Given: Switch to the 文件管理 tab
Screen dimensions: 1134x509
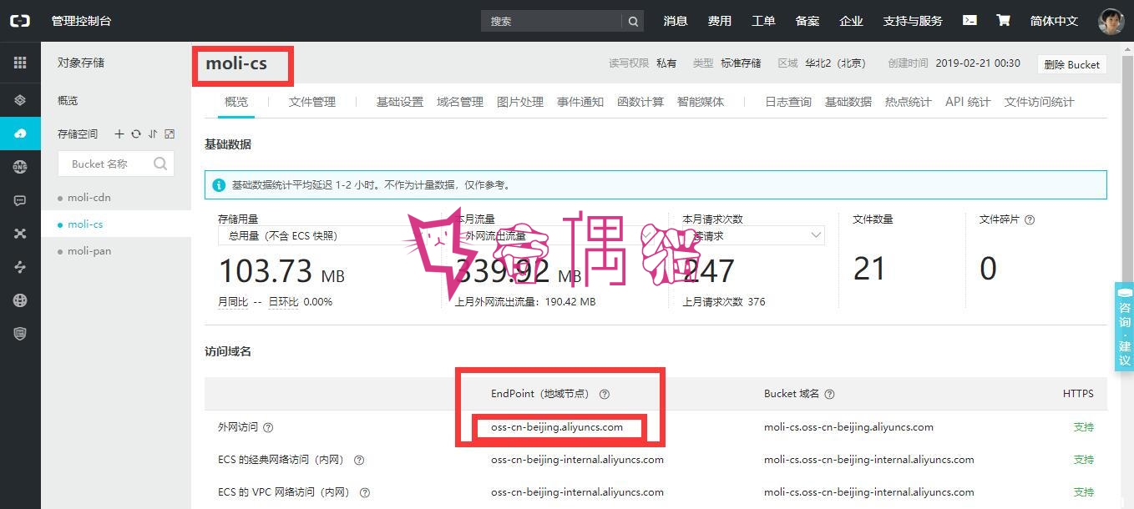Looking at the screenshot, I should (x=312, y=102).
